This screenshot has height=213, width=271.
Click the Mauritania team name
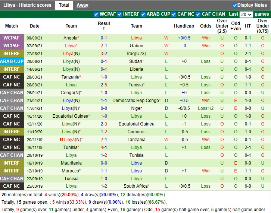[71, 163]
